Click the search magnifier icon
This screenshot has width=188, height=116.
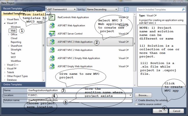(183, 9)
